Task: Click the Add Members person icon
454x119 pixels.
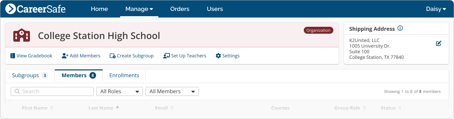Action: (65, 56)
